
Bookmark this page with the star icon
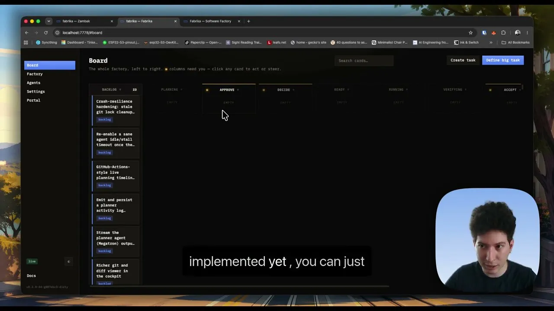(470, 33)
